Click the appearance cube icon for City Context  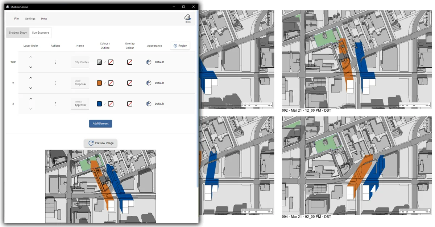point(149,62)
